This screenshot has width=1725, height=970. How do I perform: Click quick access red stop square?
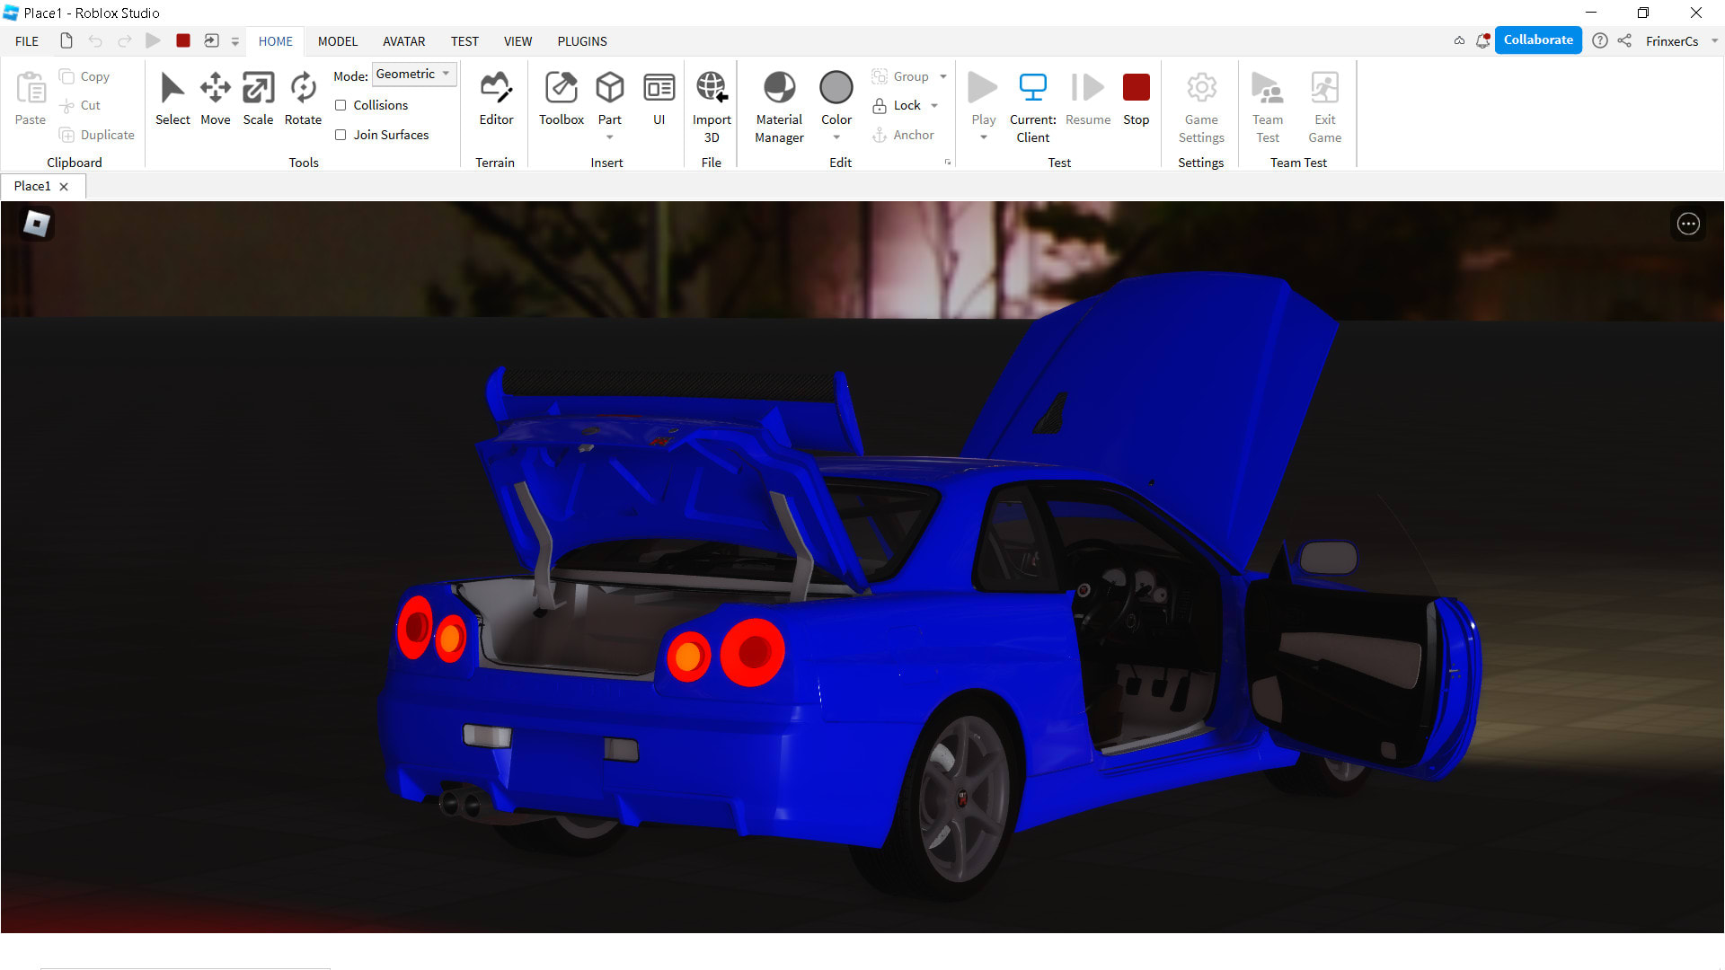point(182,40)
